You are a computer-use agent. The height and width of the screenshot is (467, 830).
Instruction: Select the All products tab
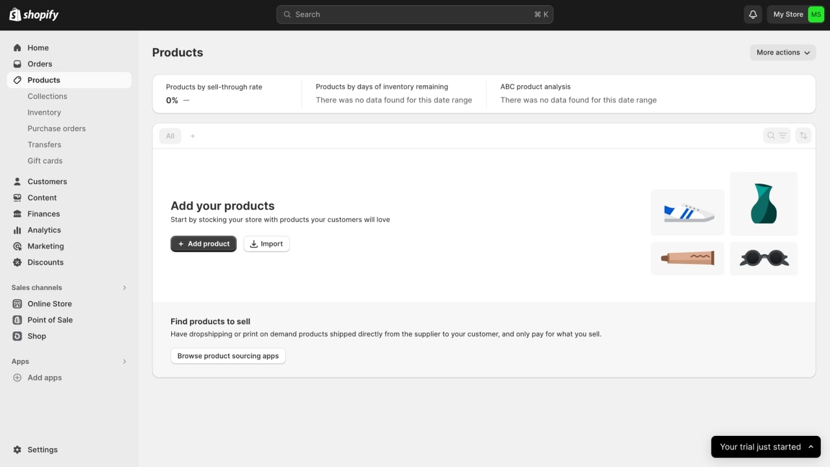(170, 136)
